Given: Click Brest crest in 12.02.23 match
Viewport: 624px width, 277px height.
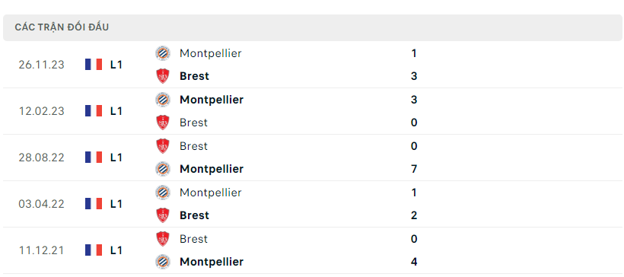Looking at the screenshot, I should [163, 123].
